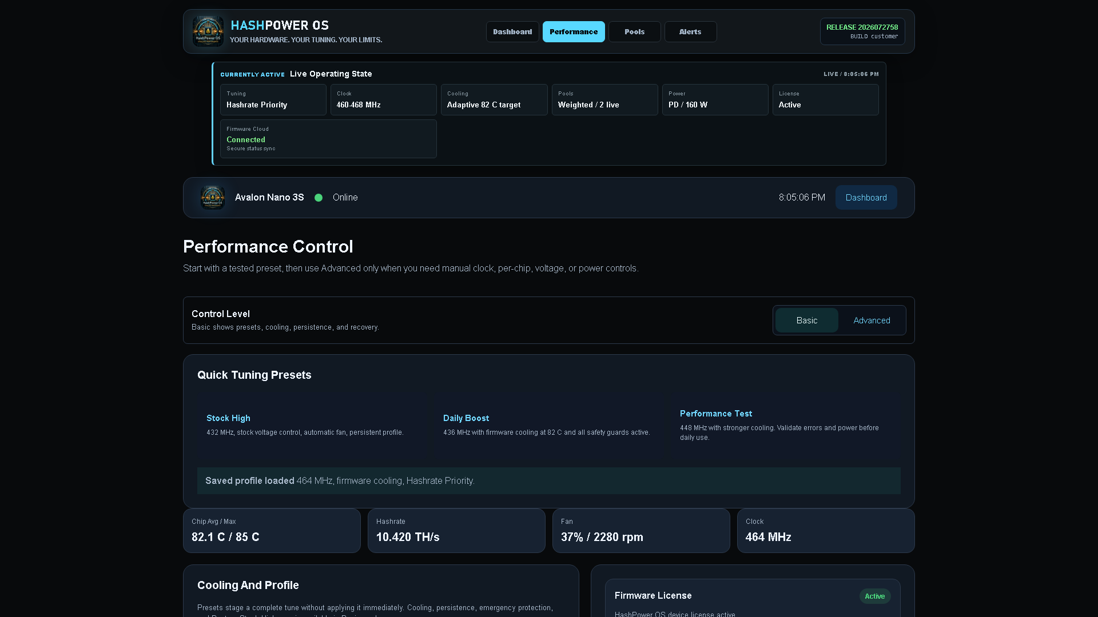Switch to the Pools tab
This screenshot has width=1098, height=617.
634,32
